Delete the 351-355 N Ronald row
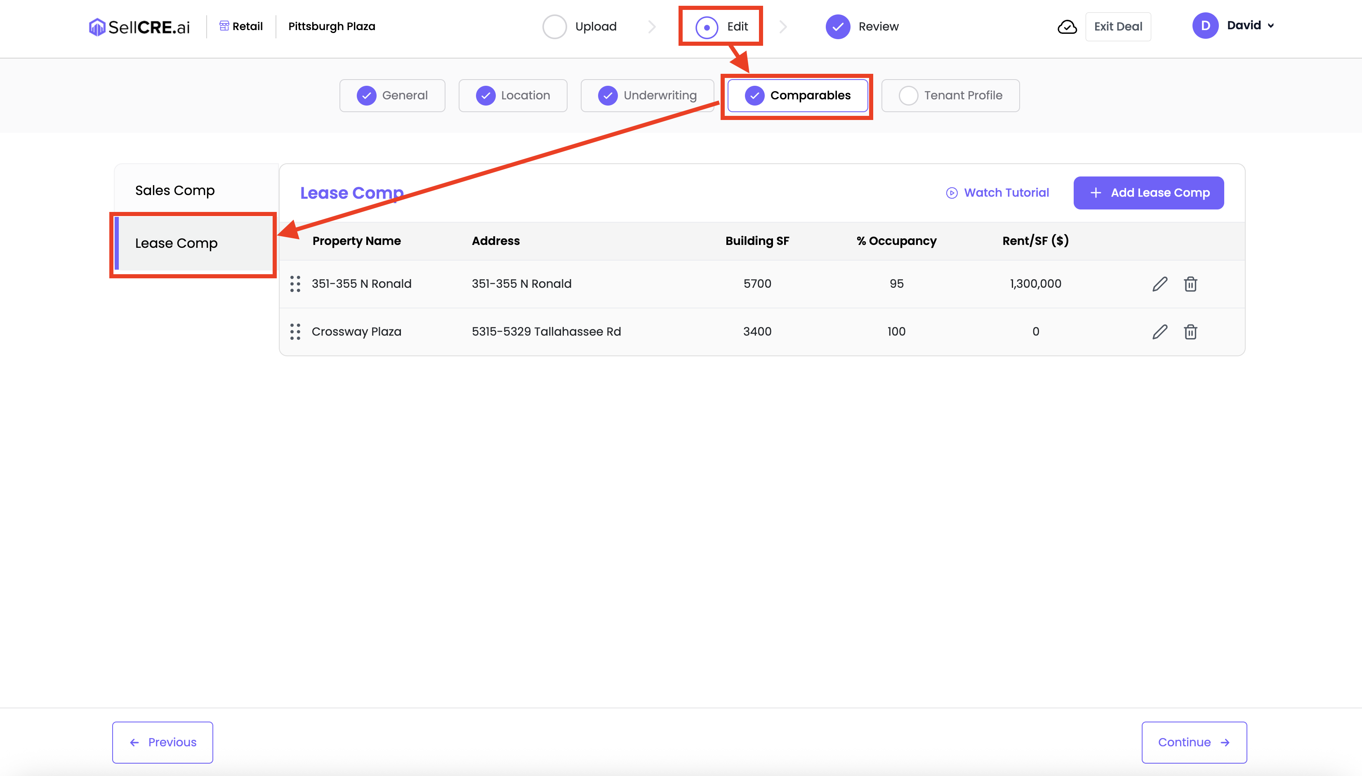1362x776 pixels. click(x=1190, y=284)
